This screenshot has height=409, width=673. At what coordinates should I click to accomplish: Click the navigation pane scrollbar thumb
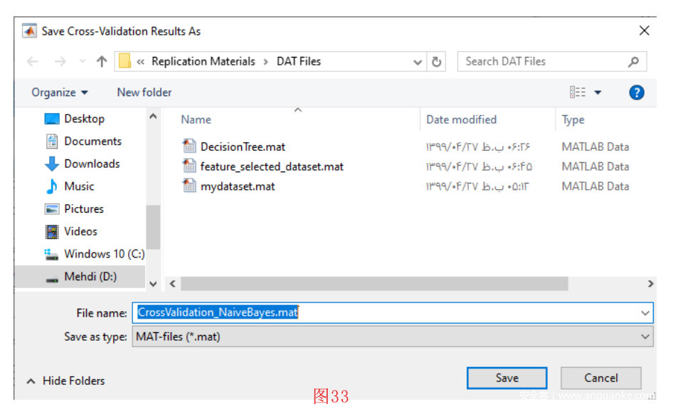coord(153,227)
